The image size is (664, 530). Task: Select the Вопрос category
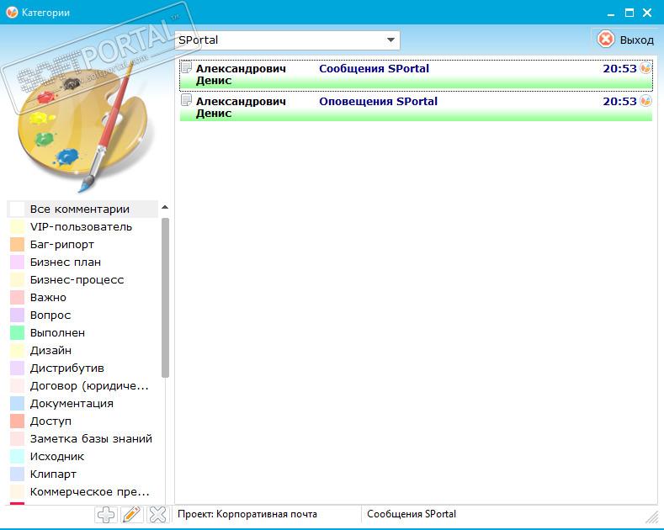(82, 315)
